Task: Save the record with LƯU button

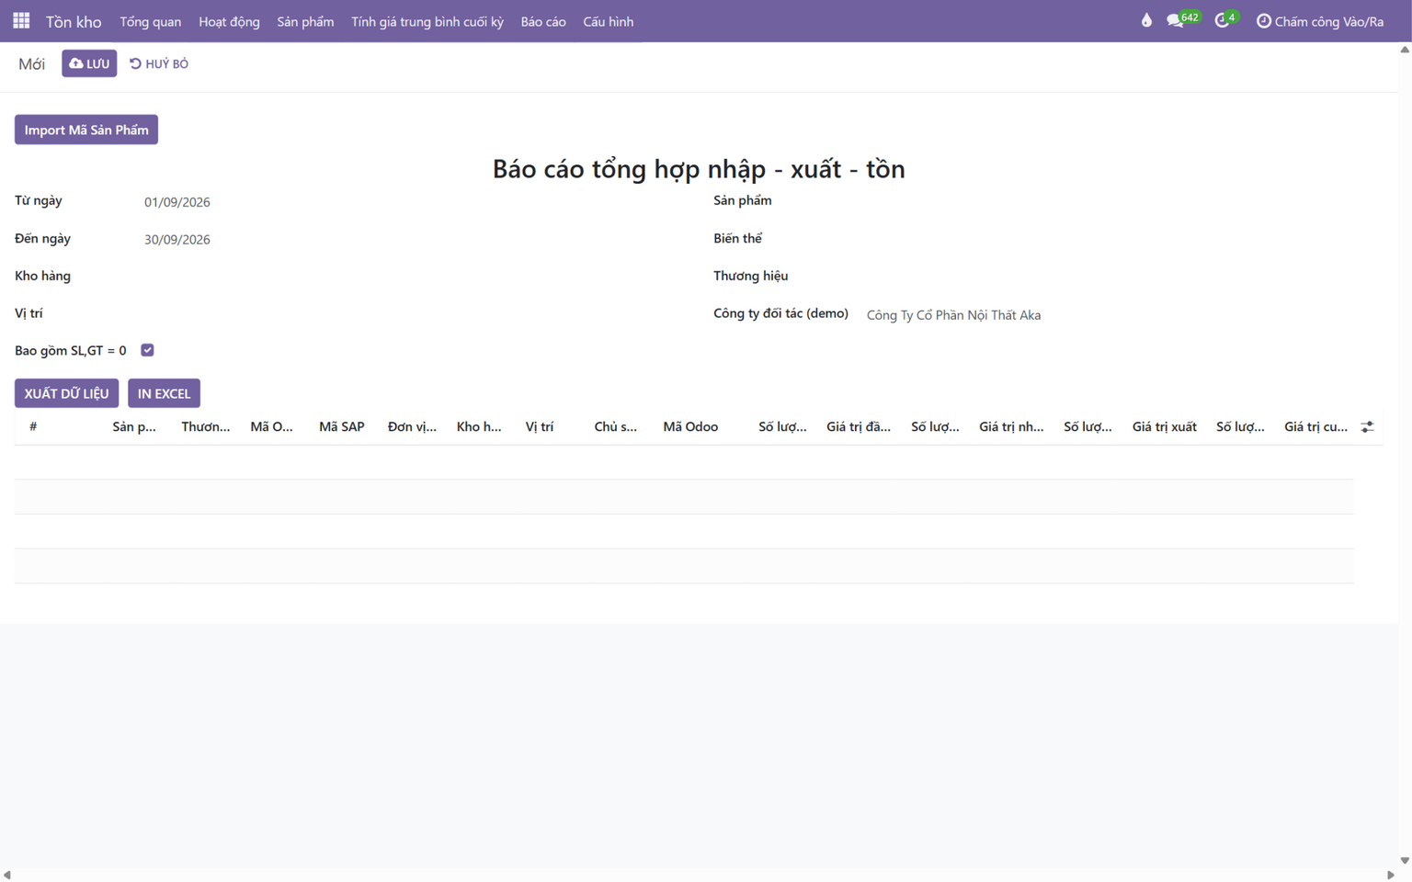Action: pyautogui.click(x=89, y=63)
